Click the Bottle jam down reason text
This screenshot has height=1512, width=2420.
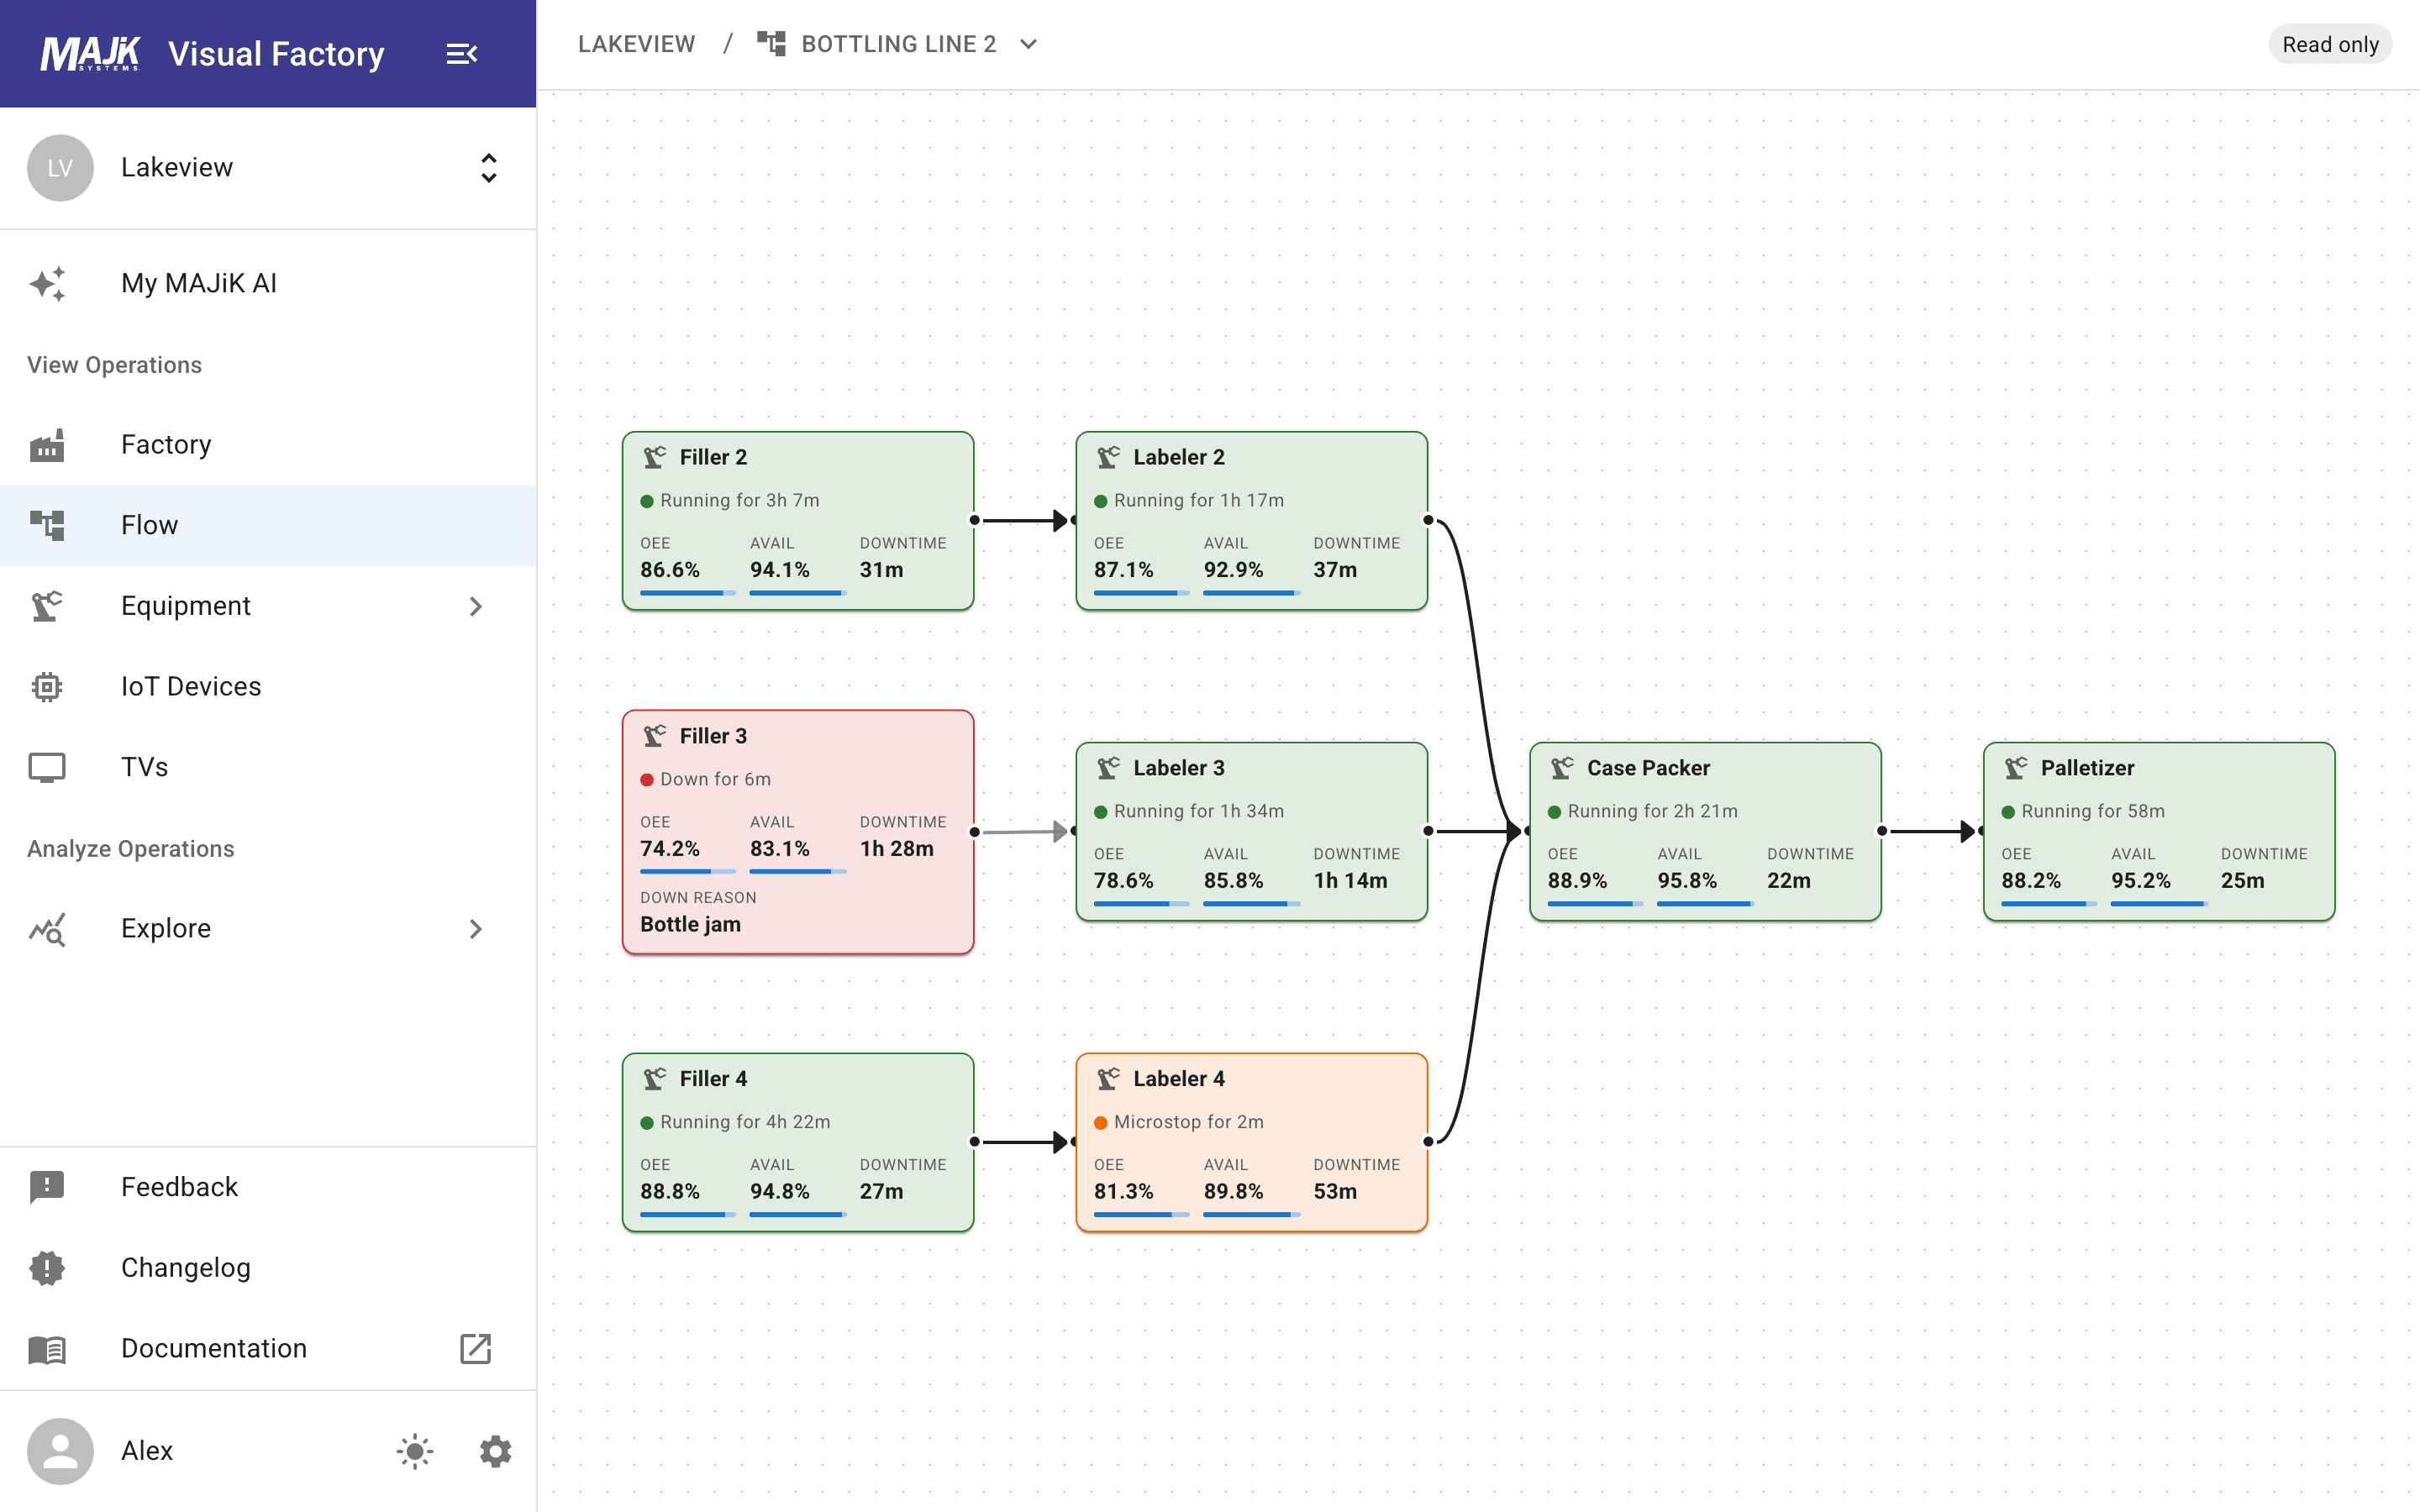point(690,925)
